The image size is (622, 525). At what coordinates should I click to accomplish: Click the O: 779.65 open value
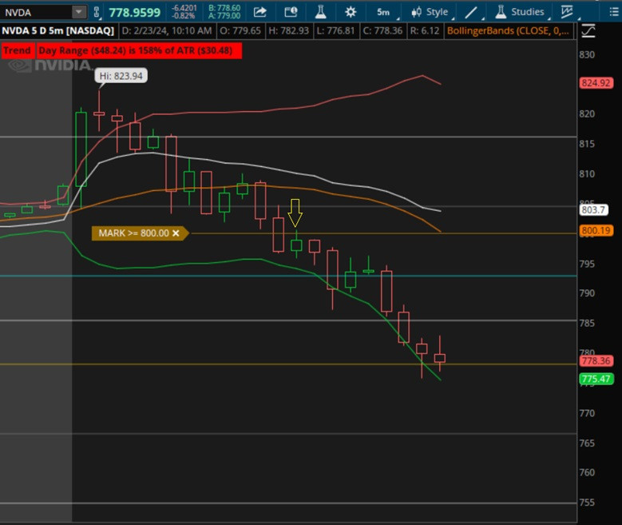click(x=240, y=31)
